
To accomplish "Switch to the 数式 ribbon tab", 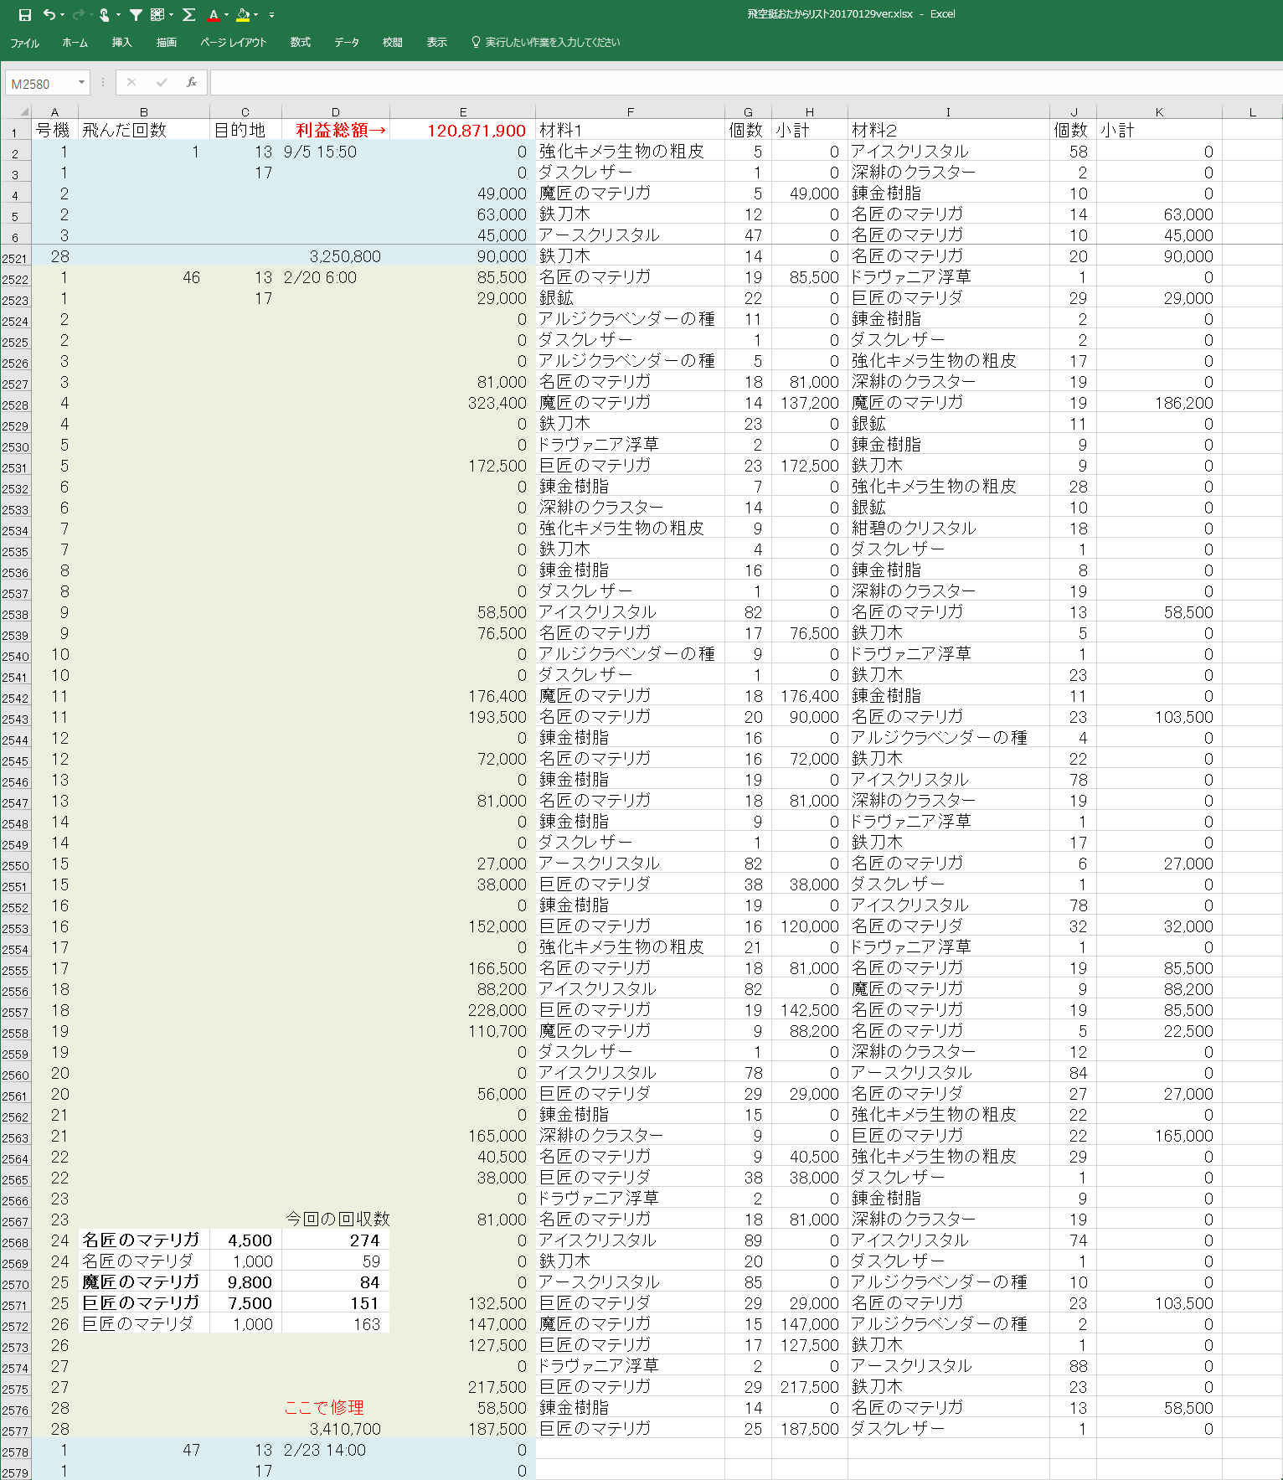I will [300, 43].
